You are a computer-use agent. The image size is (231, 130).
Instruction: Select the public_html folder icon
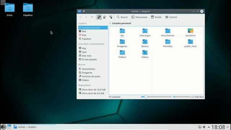coord(190,42)
